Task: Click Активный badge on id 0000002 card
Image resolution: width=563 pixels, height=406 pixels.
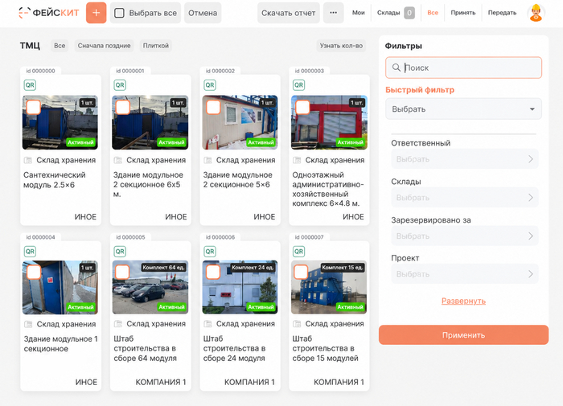Action: 261,142
